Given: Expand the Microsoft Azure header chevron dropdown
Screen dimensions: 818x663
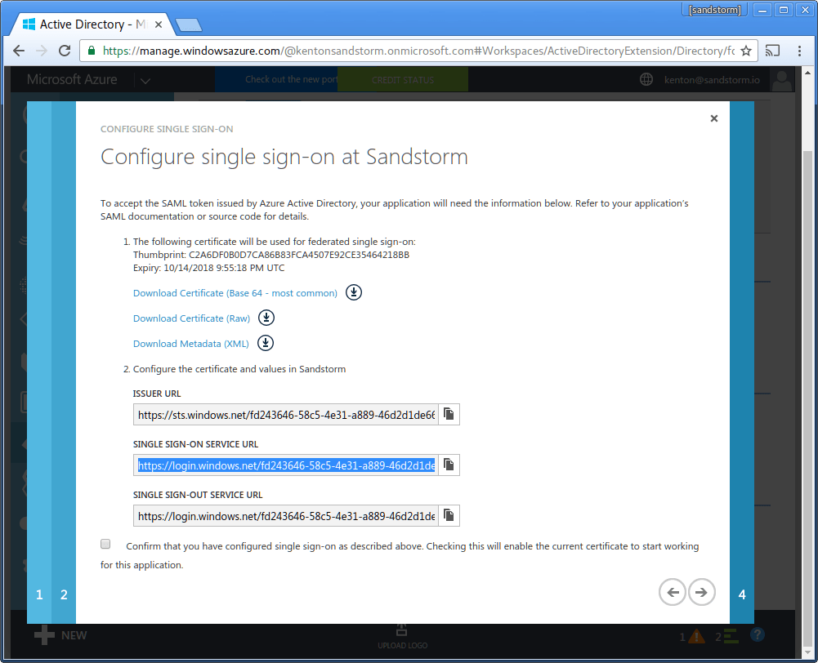Looking at the screenshot, I should tap(145, 80).
